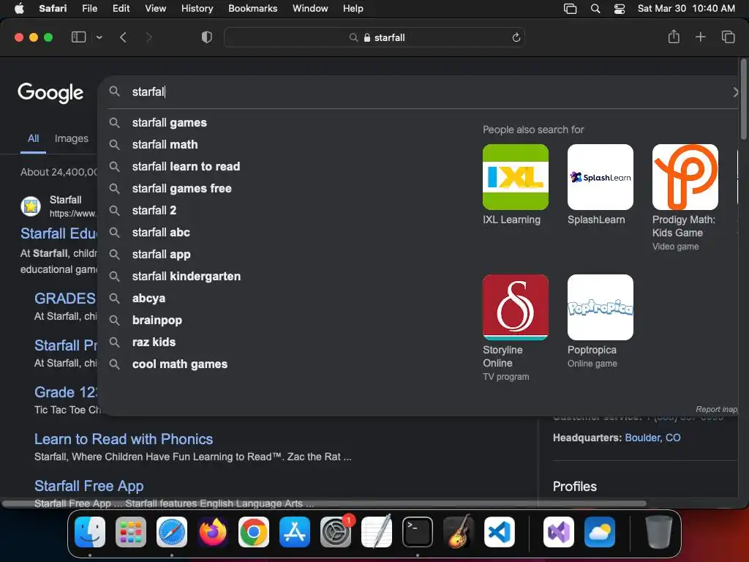The width and height of the screenshot is (749, 562).
Task: Select suggestion abcya
Action: [x=148, y=299]
